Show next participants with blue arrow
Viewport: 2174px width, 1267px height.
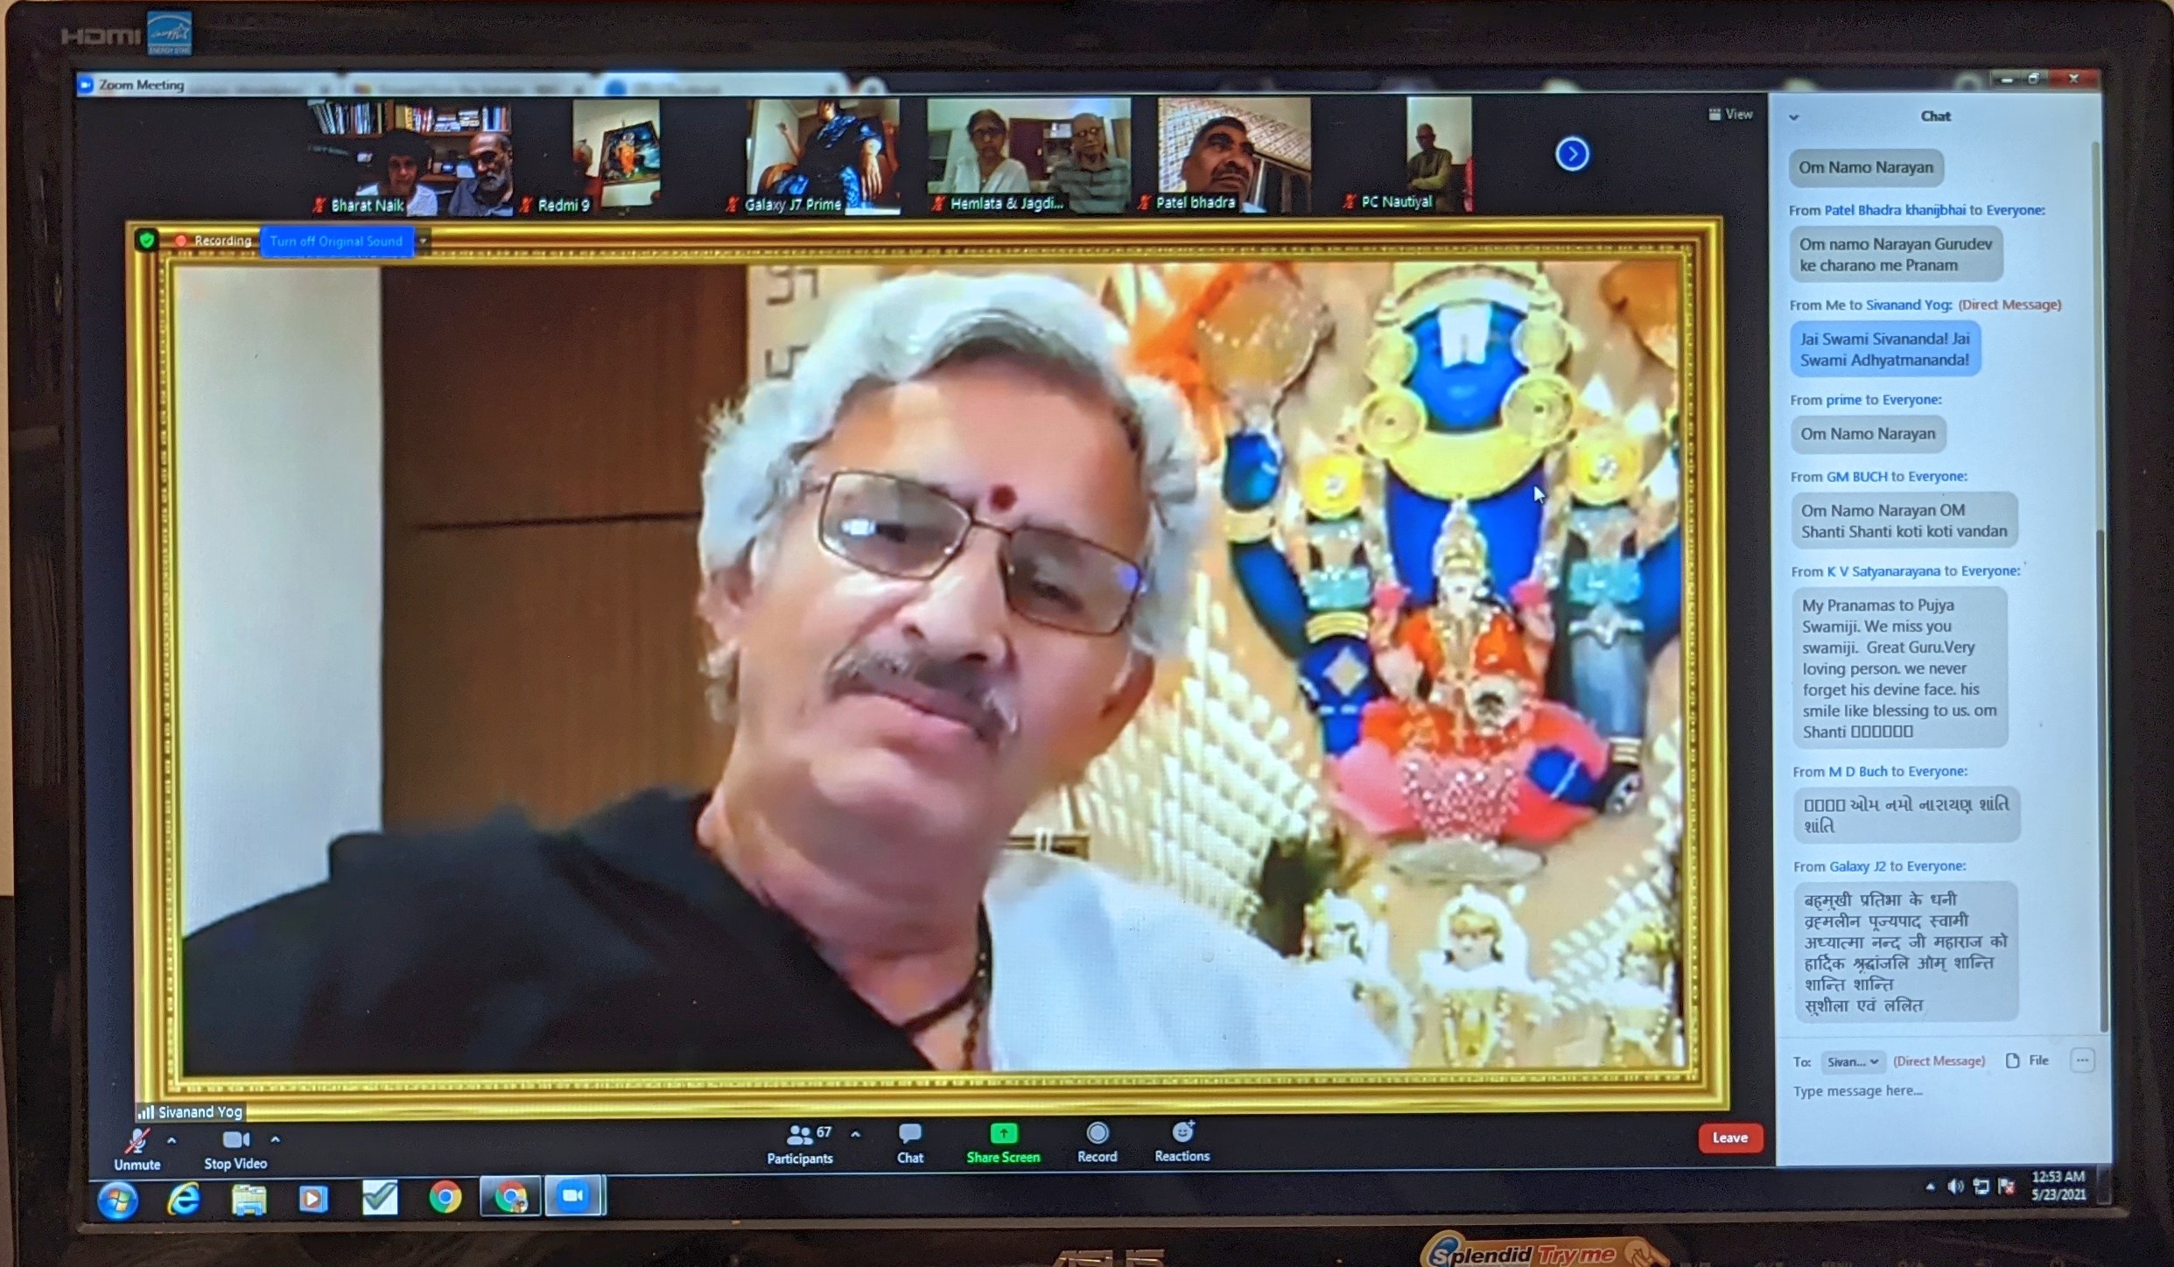tap(1572, 155)
